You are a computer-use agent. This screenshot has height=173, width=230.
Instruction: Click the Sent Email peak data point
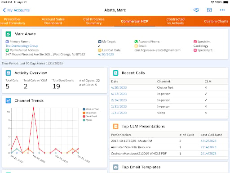[34, 108]
